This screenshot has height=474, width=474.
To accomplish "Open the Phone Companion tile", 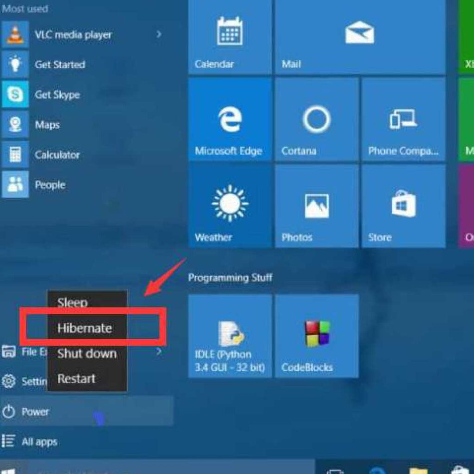I will (404, 119).
